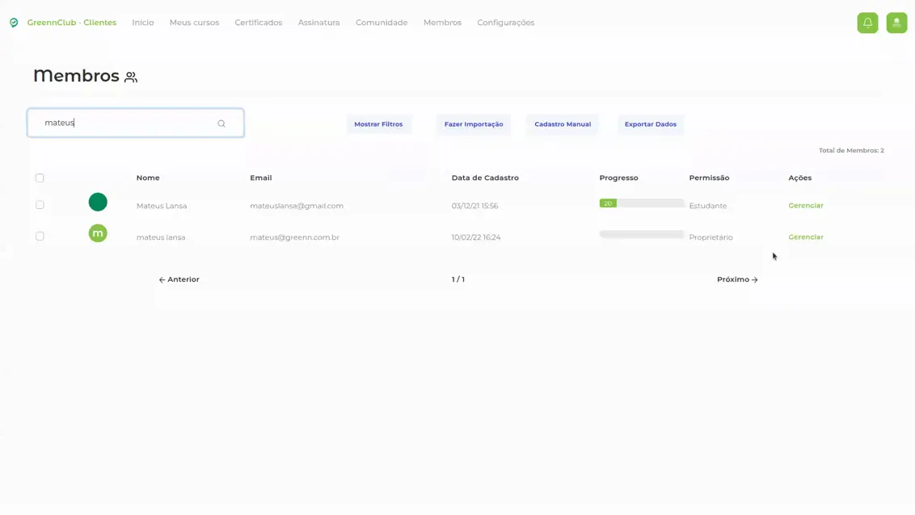Click the page indicator 1 / 1

click(x=458, y=279)
